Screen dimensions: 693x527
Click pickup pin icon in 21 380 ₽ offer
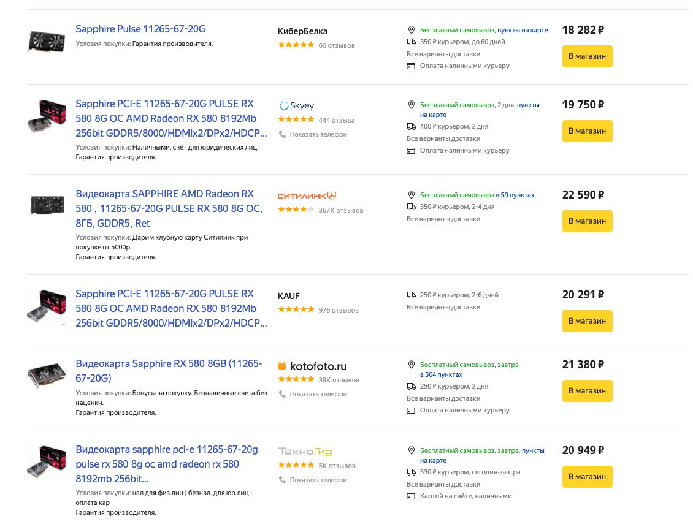tap(411, 365)
